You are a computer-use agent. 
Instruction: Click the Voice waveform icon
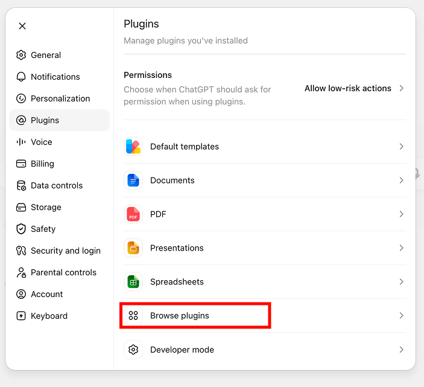21,142
